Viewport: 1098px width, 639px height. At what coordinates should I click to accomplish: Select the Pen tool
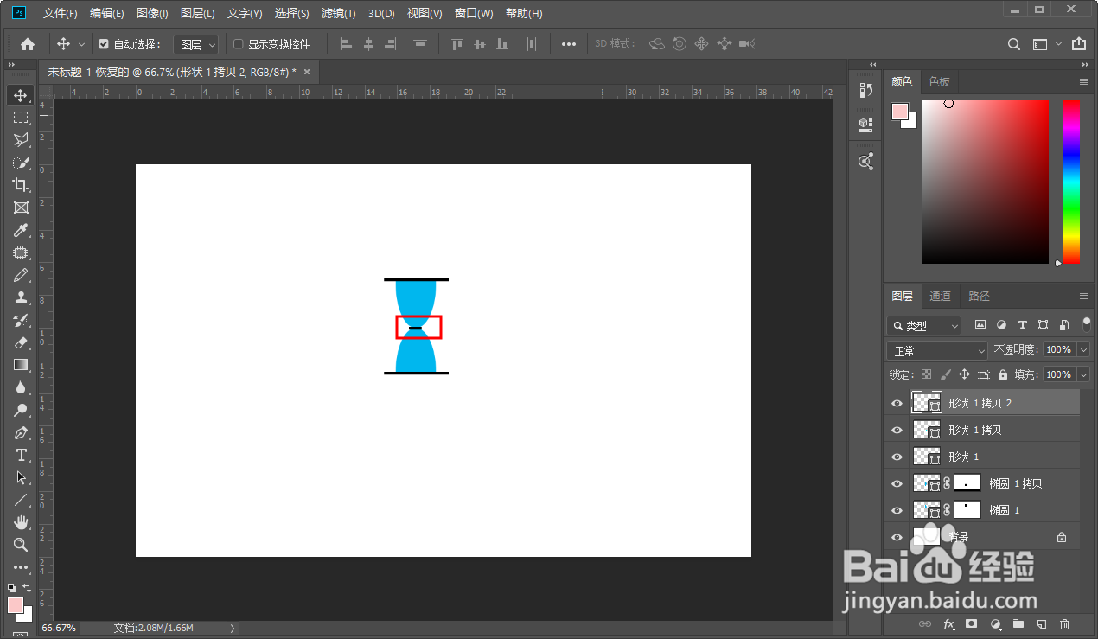pos(21,432)
